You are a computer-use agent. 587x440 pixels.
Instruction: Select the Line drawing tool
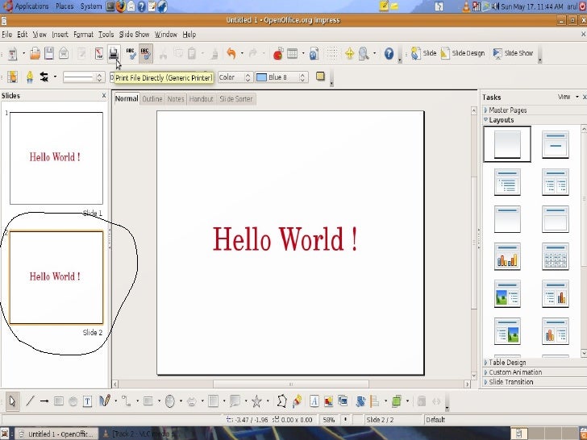[30, 401]
